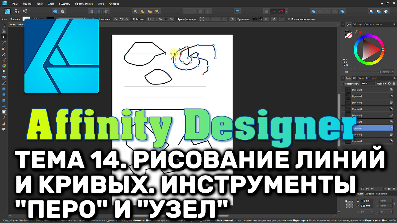The width and height of the screenshot is (397, 223).
Task: Open the История tab
Action: pos(369,194)
